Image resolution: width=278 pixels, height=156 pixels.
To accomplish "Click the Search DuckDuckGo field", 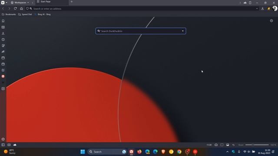I will pos(141,31).
